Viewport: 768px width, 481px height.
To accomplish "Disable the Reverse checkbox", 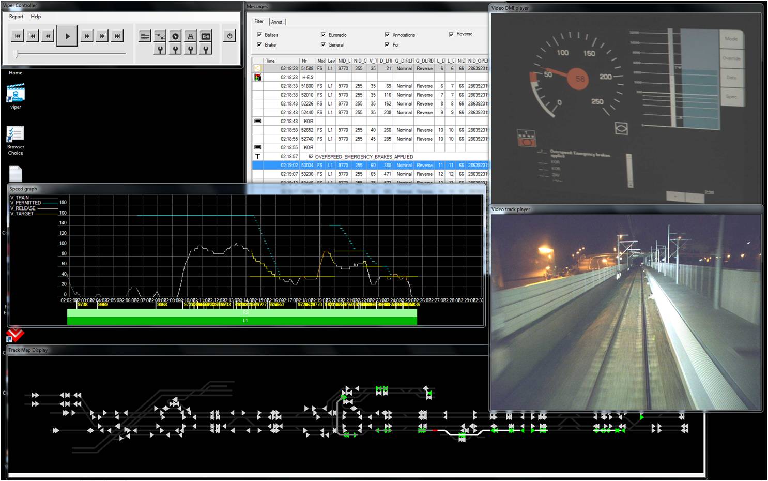I will pos(451,34).
